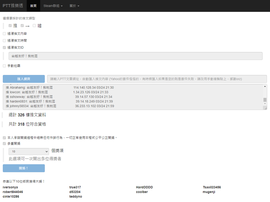Image resolution: width=270 pixels, height=202 pixels.
Task: Toggle the 推 push-type checkbox
Action: (10, 26)
